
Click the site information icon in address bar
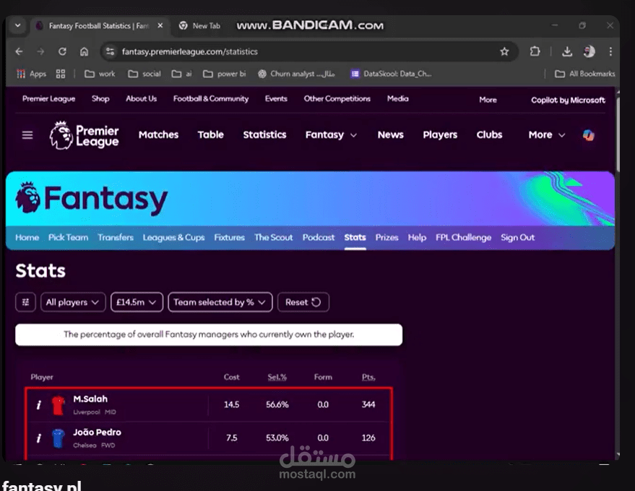coord(110,51)
